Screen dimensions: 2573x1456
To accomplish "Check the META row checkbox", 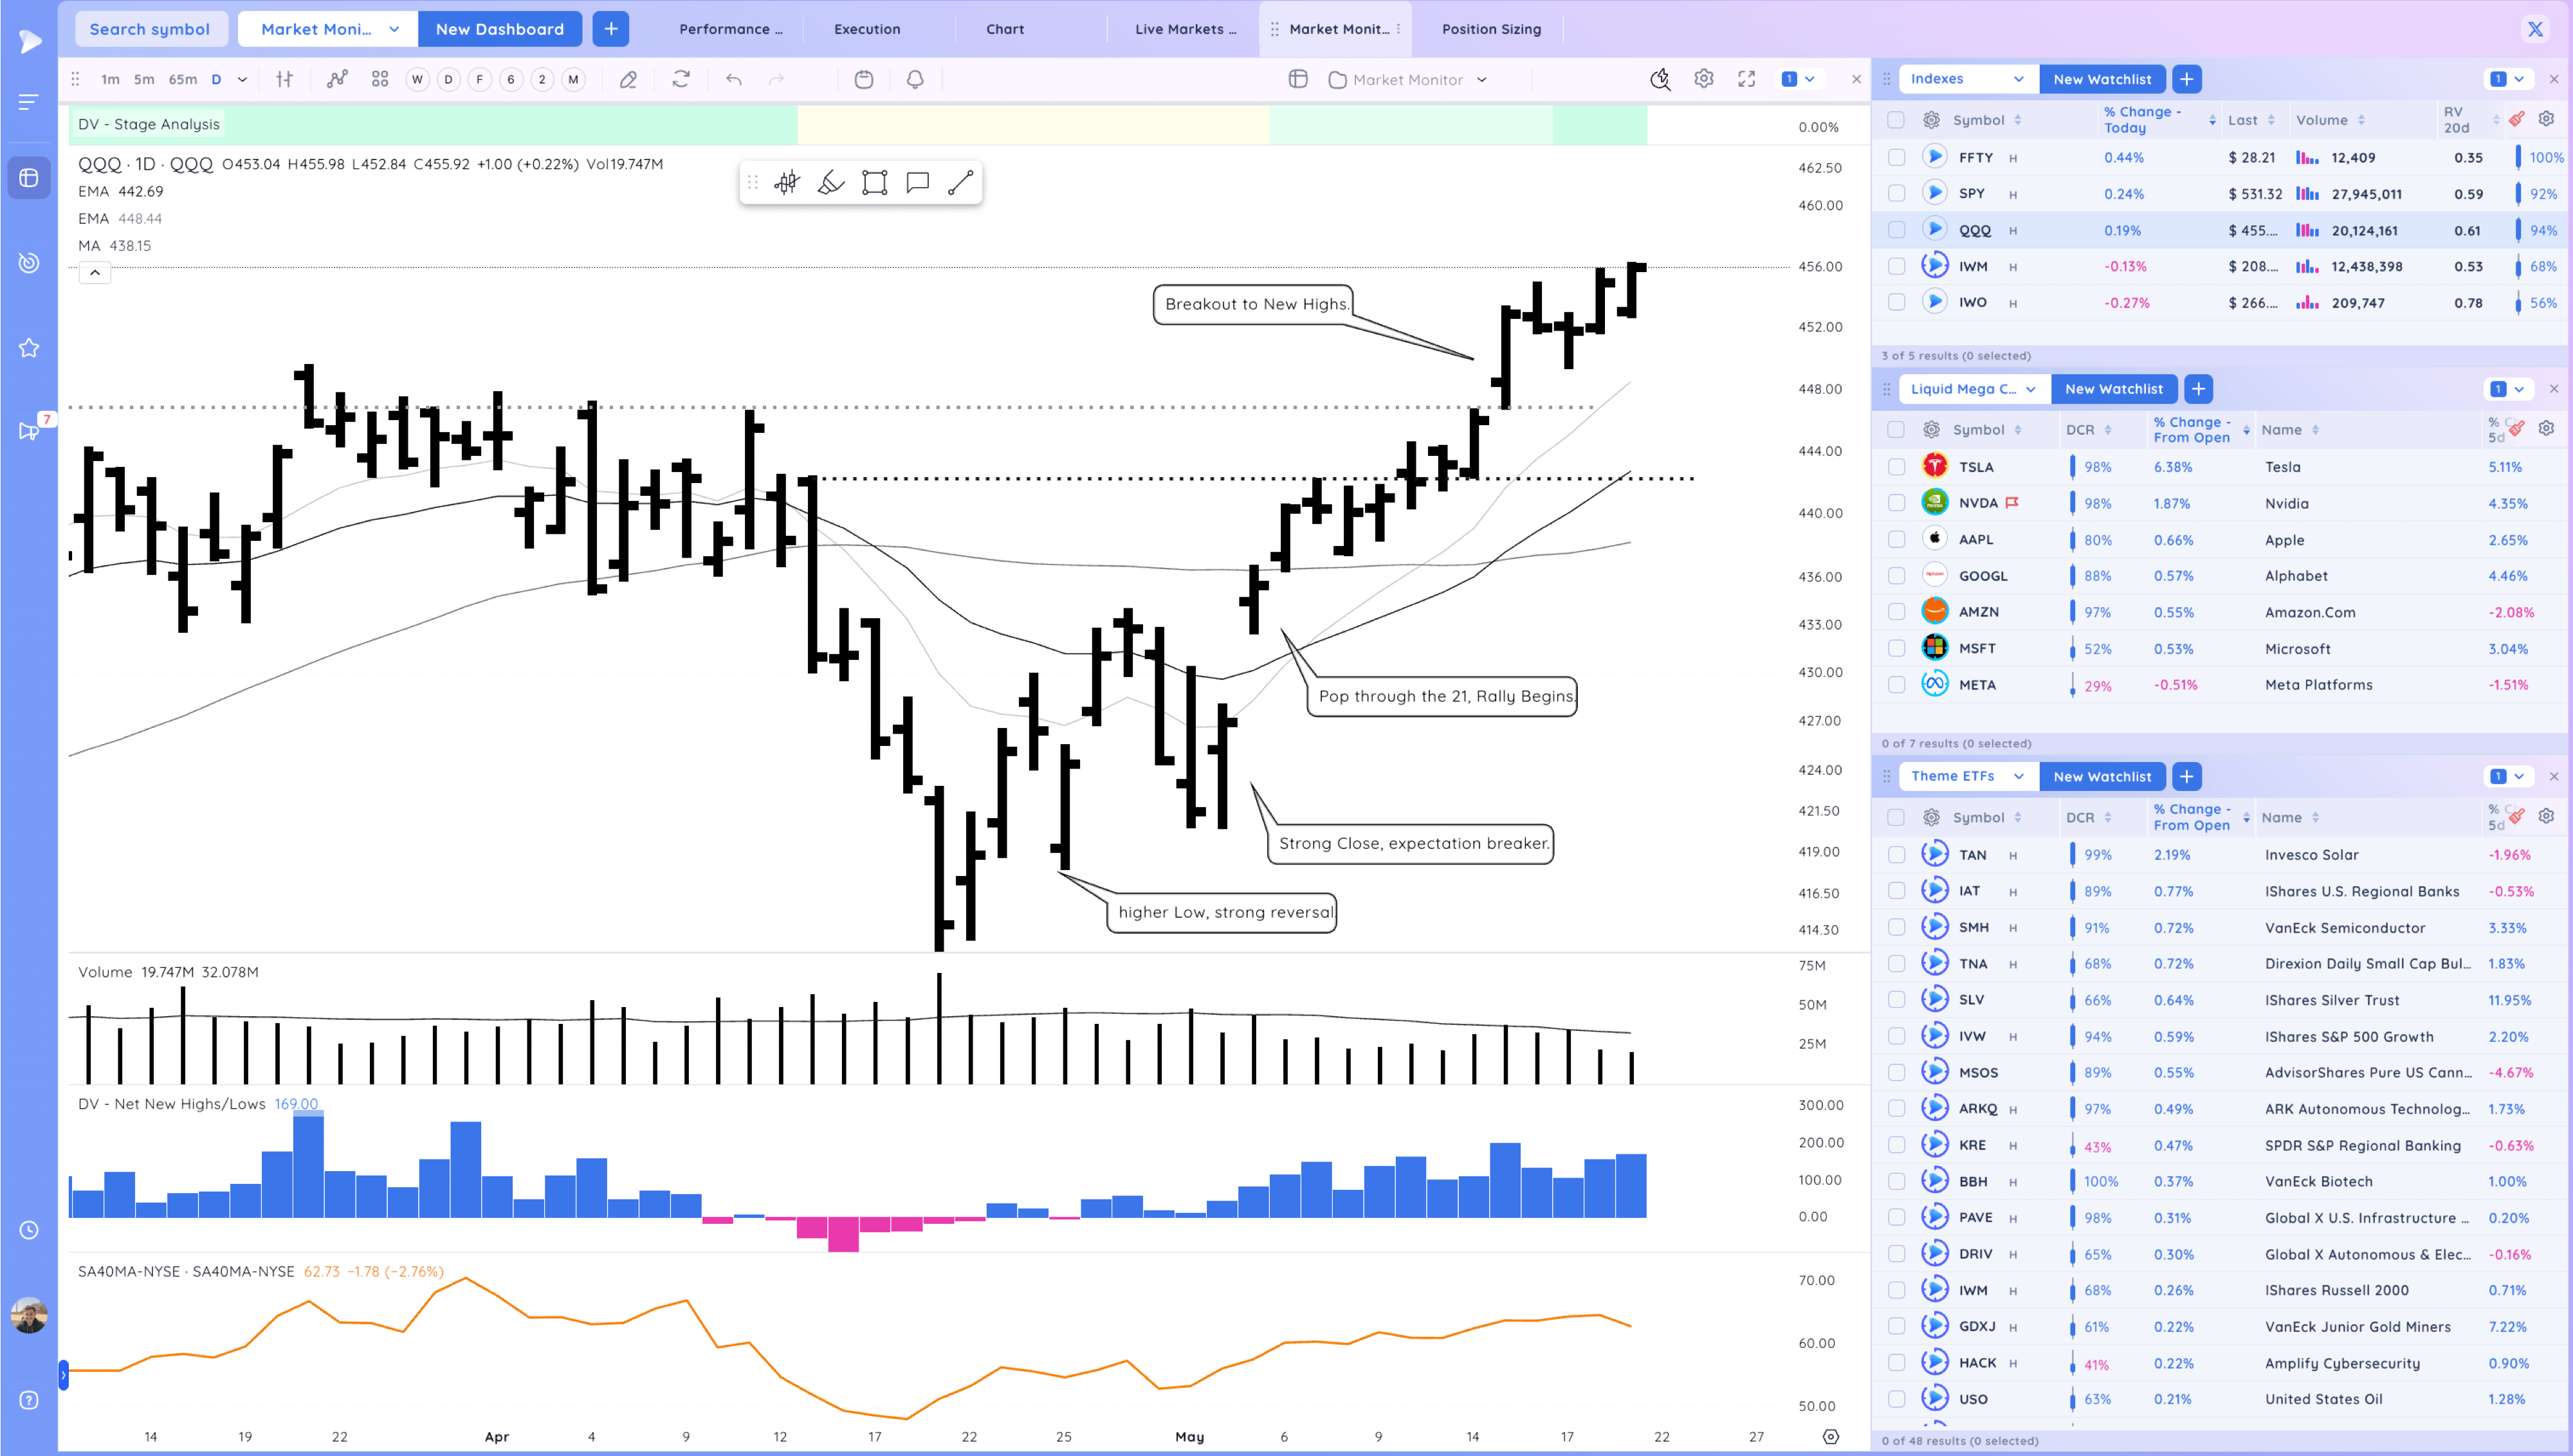I will click(1896, 685).
